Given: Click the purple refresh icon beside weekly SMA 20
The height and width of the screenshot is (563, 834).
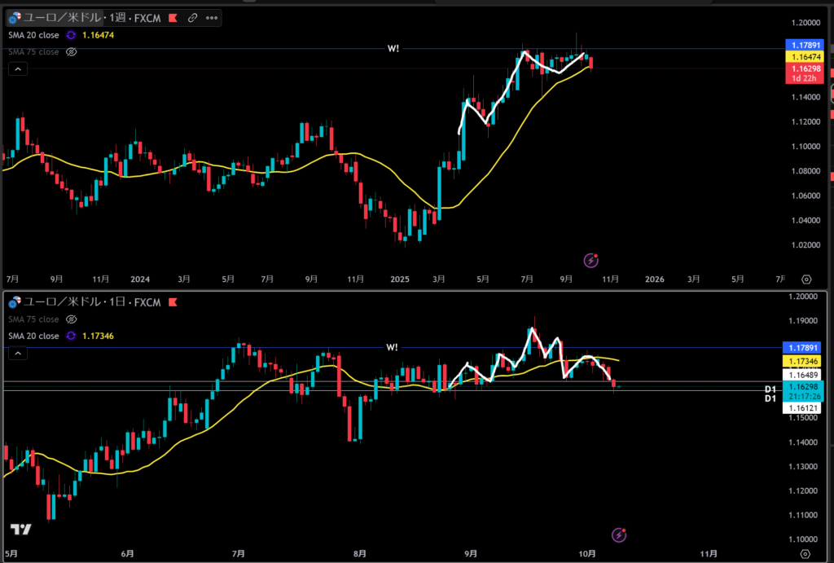Looking at the screenshot, I should (71, 35).
